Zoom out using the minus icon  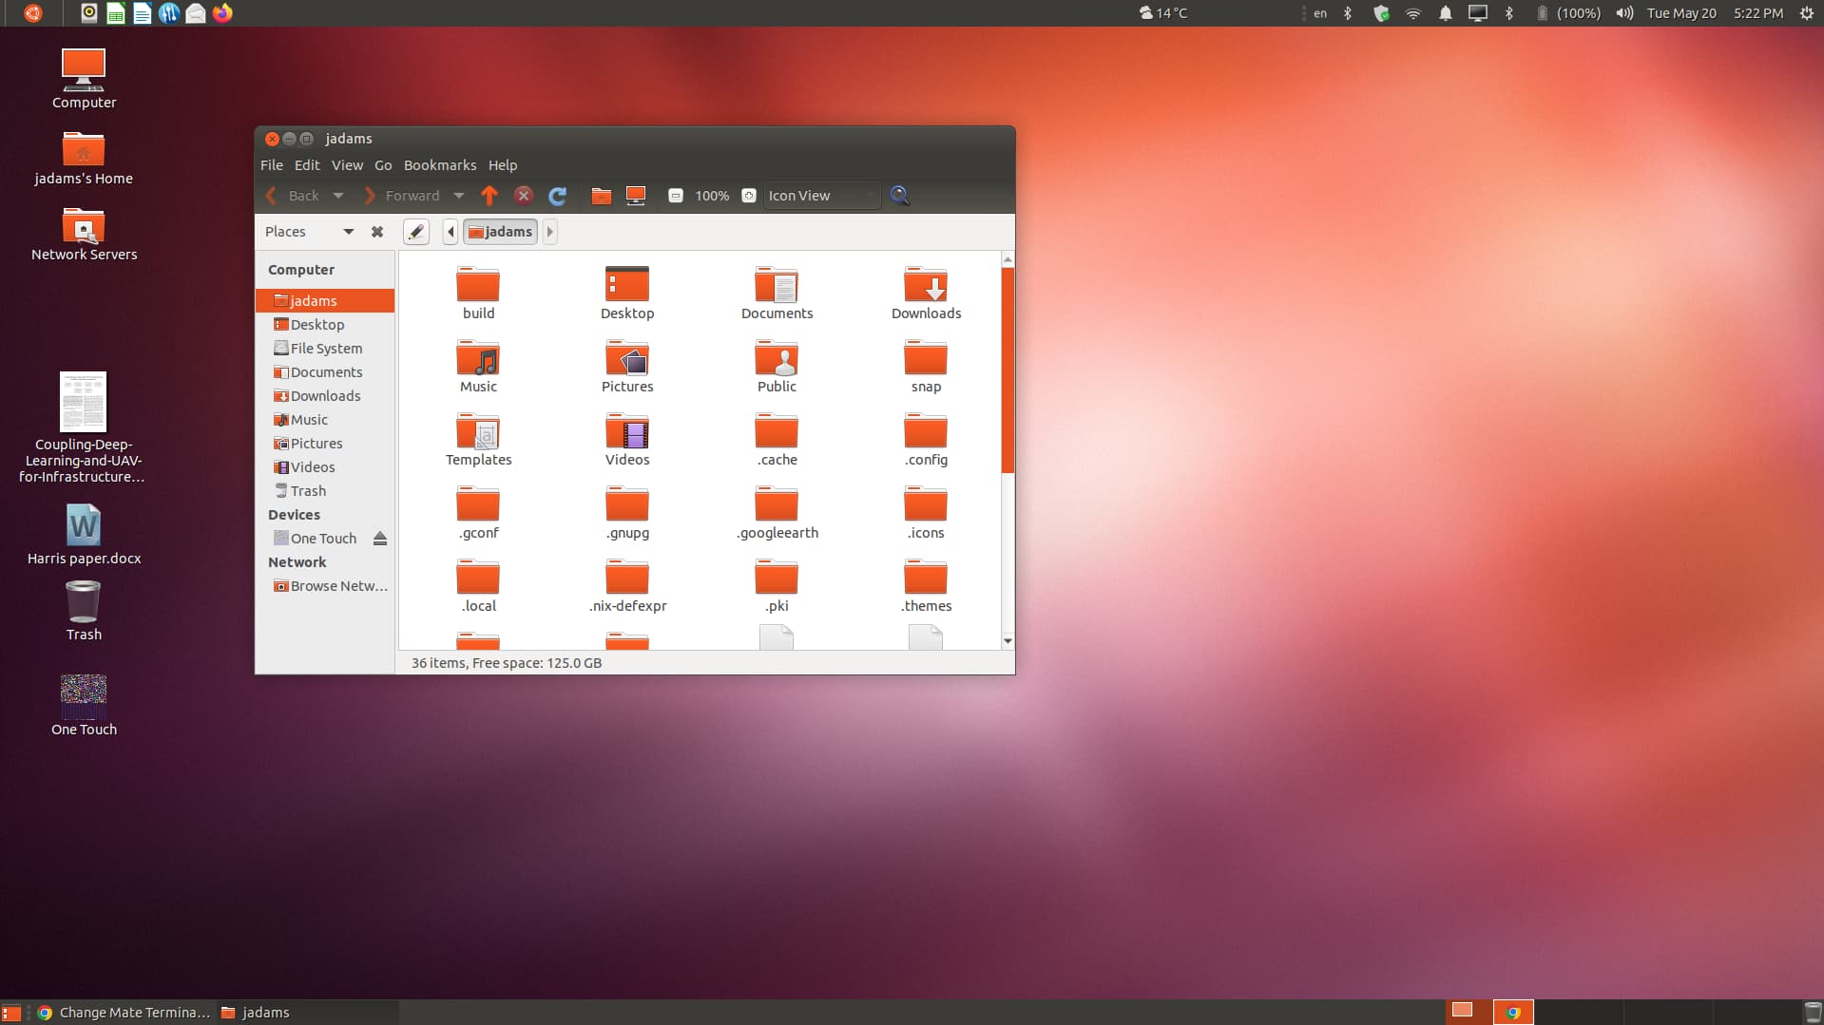(x=675, y=196)
